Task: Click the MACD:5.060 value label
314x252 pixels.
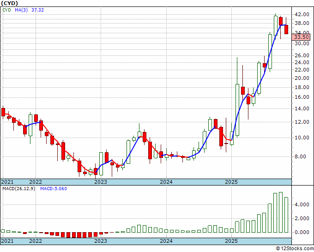Action: click(x=54, y=189)
